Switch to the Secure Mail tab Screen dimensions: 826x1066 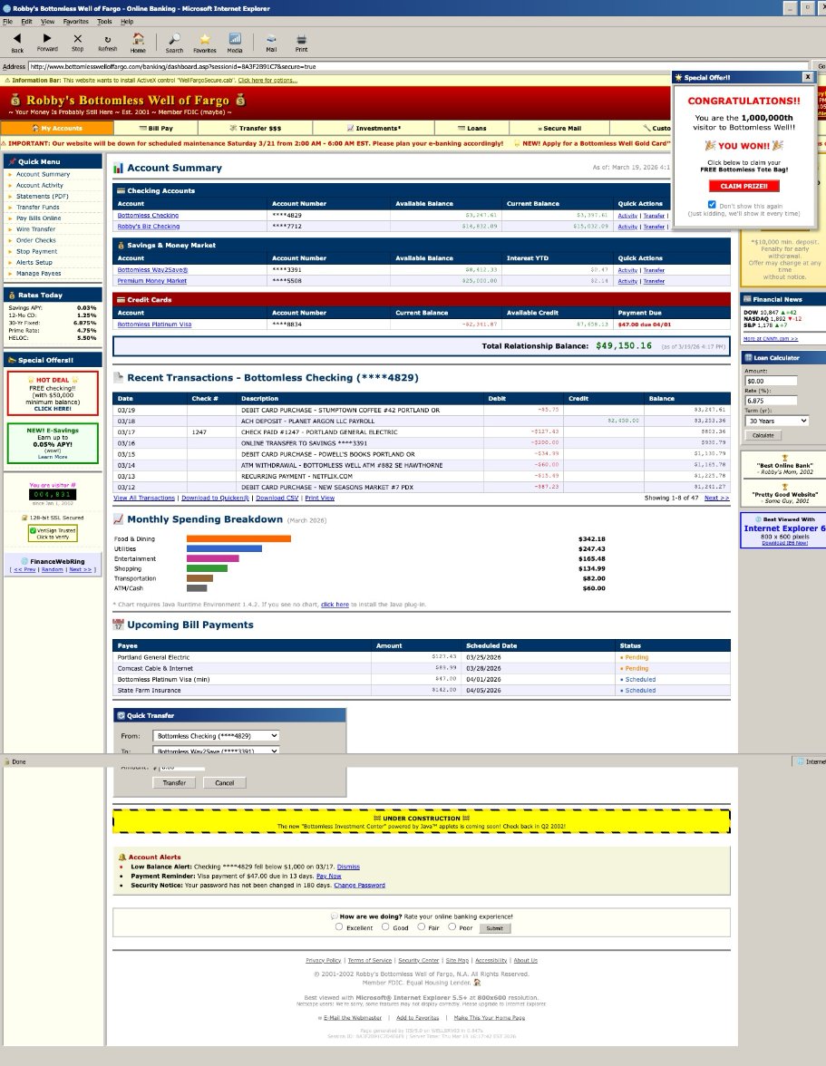click(559, 128)
